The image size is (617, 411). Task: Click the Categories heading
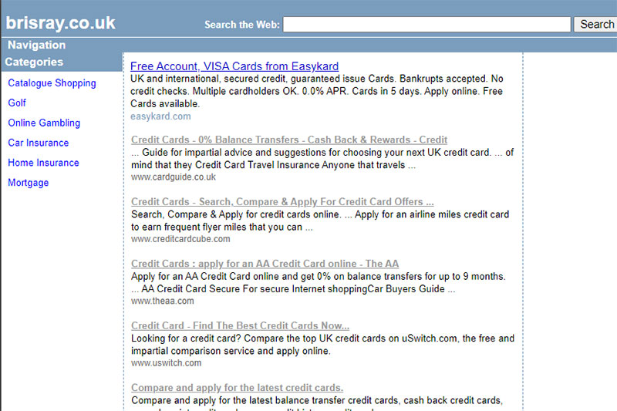34,62
